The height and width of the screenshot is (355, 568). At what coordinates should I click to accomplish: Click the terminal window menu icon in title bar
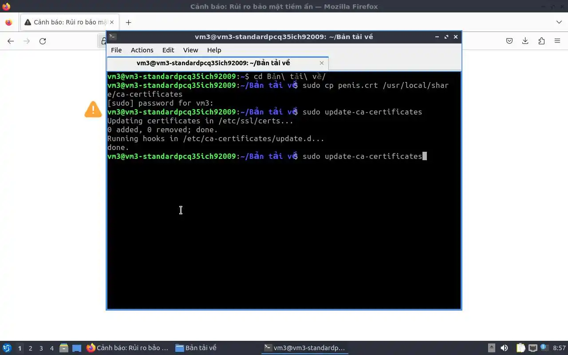113,37
